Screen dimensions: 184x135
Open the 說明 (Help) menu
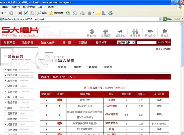[x=52, y=7]
